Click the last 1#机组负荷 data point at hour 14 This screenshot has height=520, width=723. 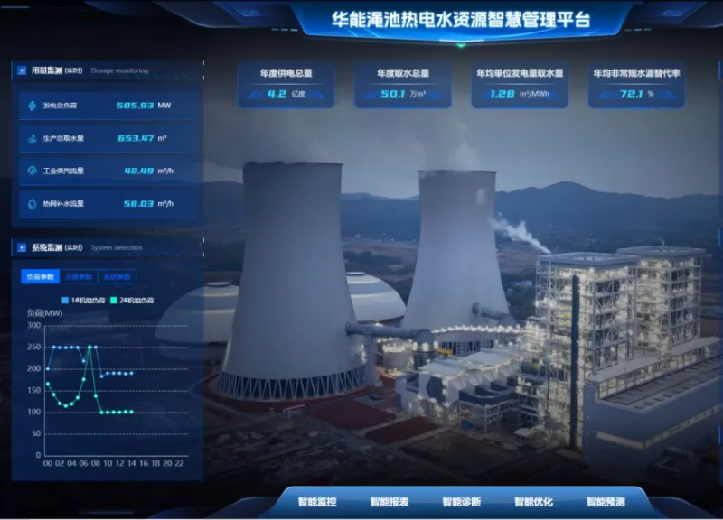[132, 373]
